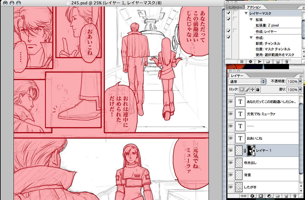
Task: Enable the lock all padlock icon
Action: (258, 89)
